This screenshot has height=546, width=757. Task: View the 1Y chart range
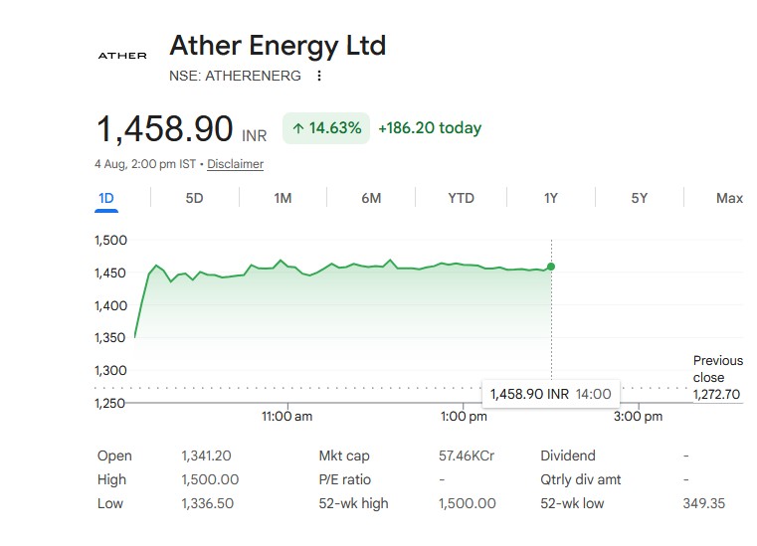coord(551,199)
